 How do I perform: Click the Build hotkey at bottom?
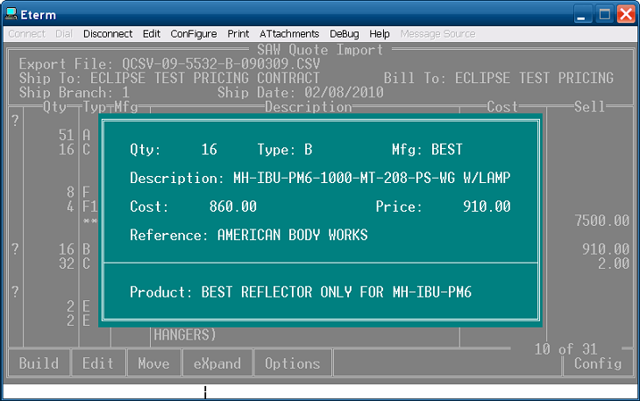[x=39, y=362]
